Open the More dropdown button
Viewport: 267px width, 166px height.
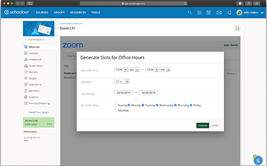pos(230,73)
